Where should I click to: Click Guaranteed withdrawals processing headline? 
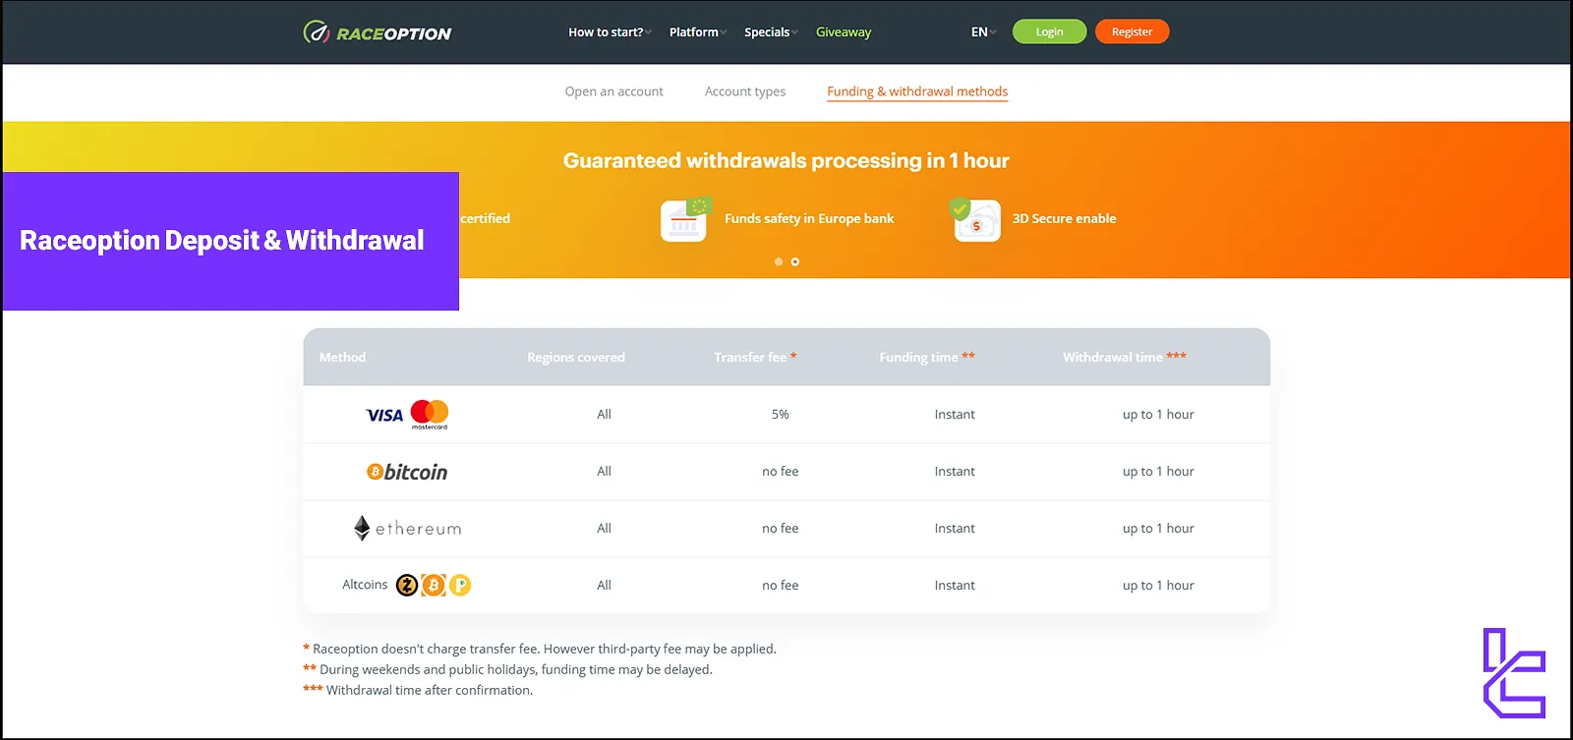tap(786, 161)
